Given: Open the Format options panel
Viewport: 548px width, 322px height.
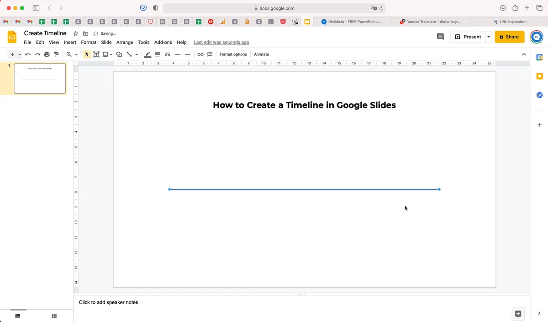Looking at the screenshot, I should [233, 54].
